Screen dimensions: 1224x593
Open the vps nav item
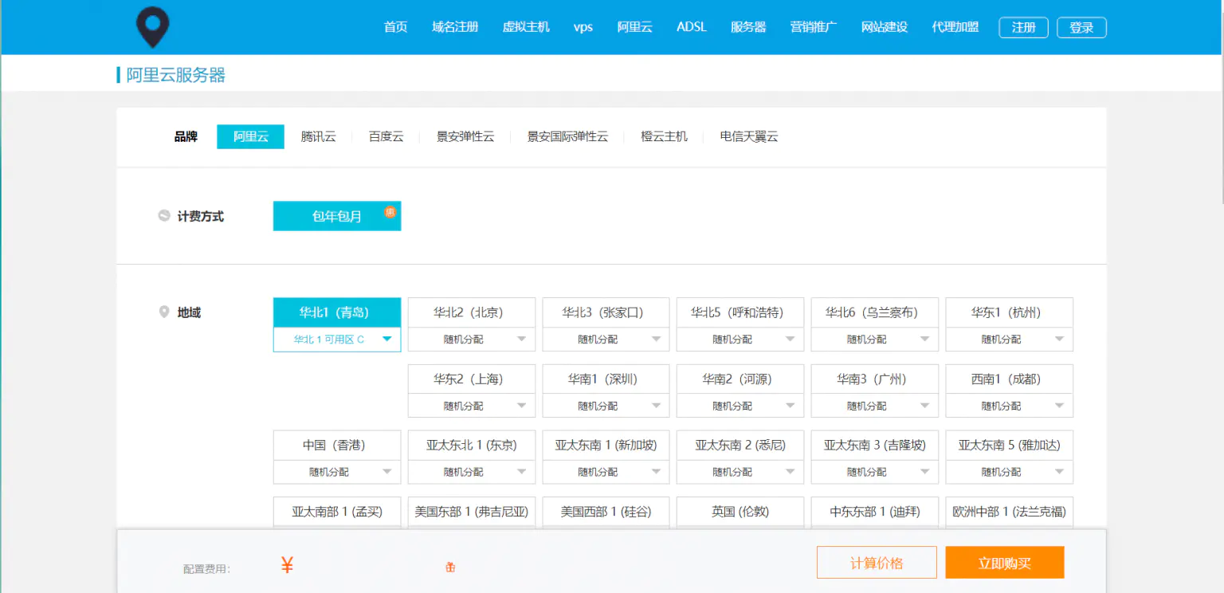pyautogui.click(x=583, y=27)
